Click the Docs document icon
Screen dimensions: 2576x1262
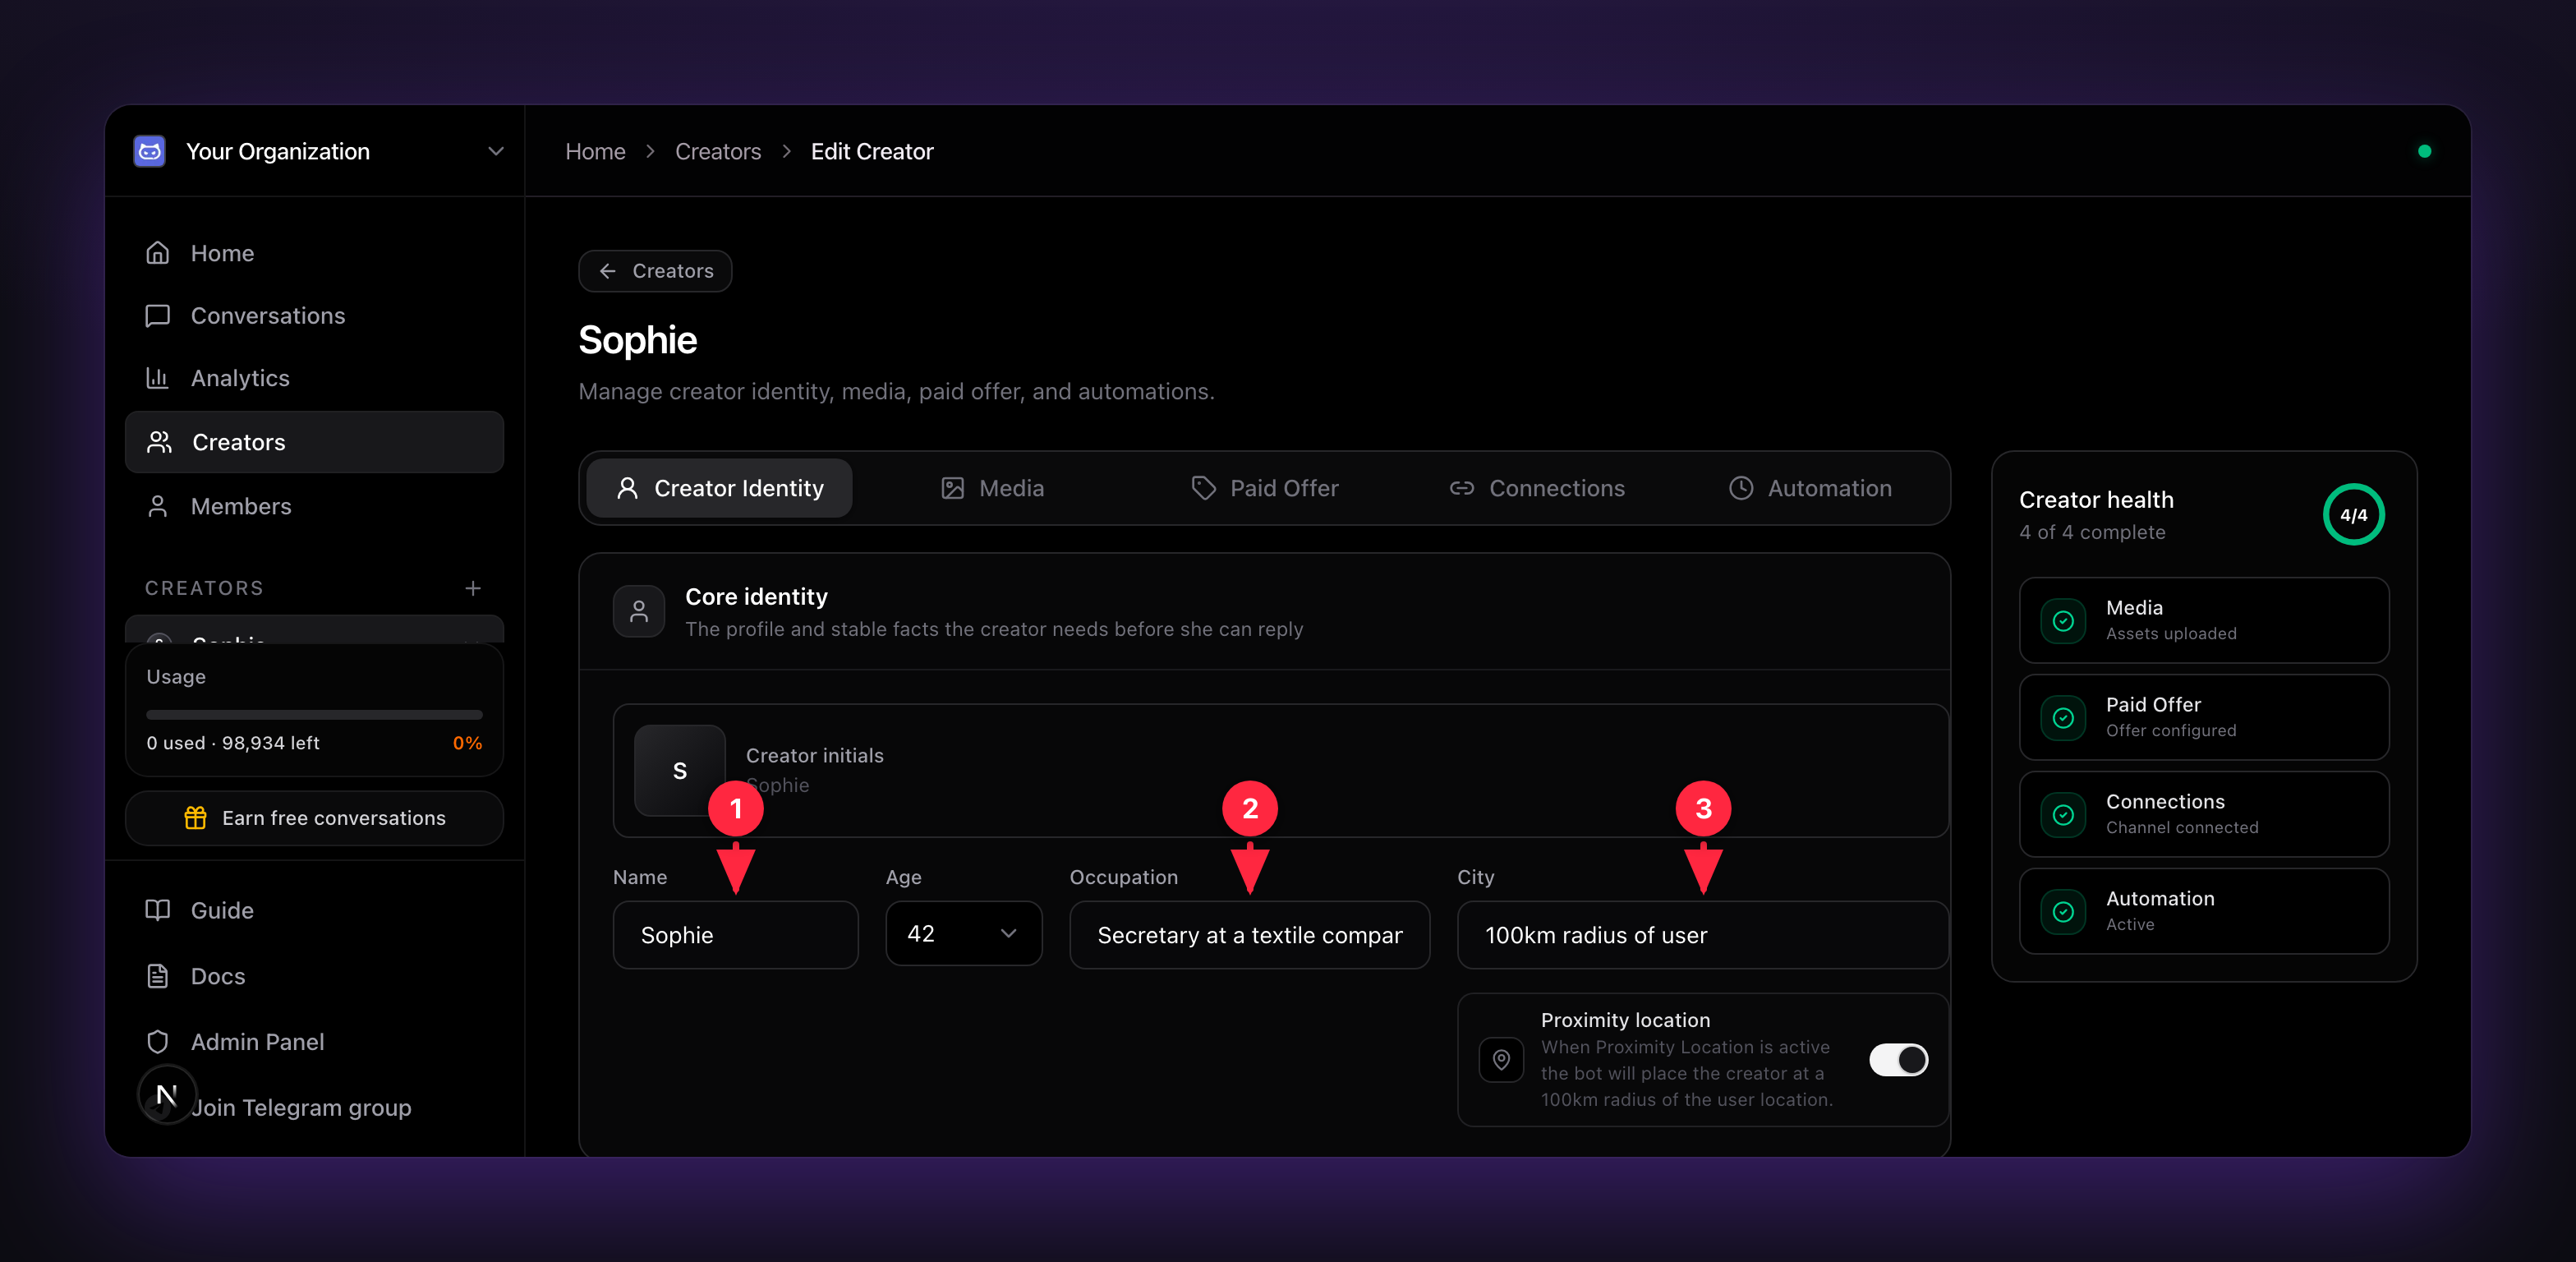click(x=158, y=976)
